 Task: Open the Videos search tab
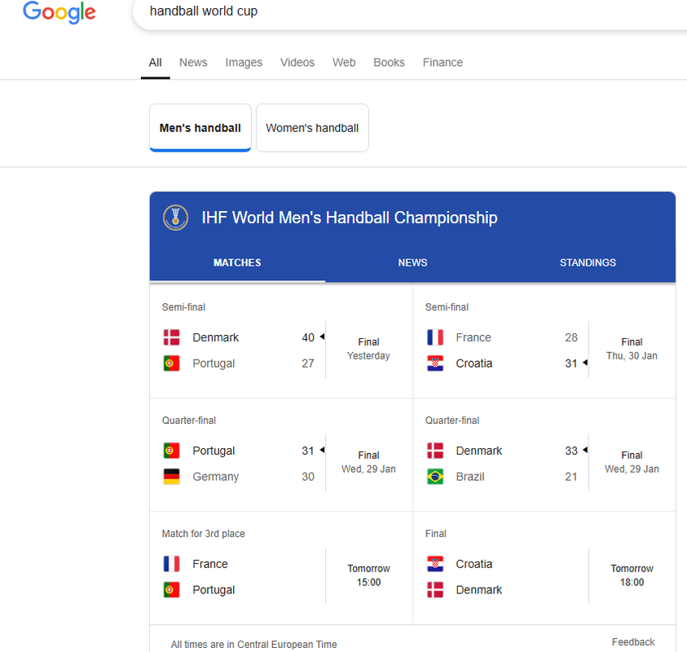point(297,62)
